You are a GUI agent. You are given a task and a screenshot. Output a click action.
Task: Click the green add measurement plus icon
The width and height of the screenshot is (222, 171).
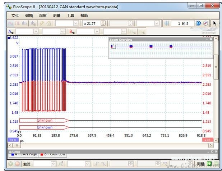(209, 164)
